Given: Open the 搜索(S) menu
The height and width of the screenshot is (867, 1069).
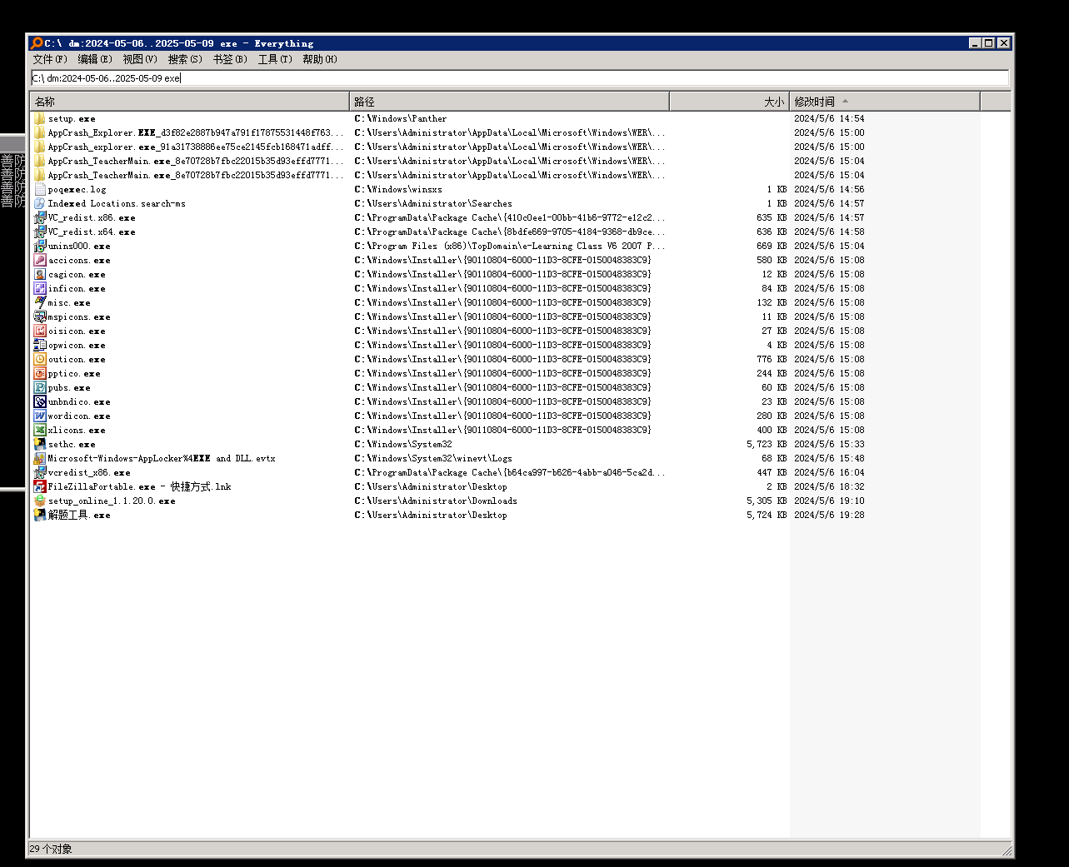Looking at the screenshot, I should tap(185, 59).
